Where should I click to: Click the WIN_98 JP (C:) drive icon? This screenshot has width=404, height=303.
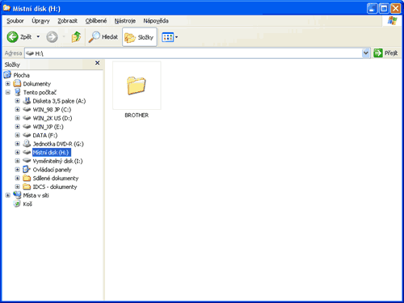(x=27, y=109)
